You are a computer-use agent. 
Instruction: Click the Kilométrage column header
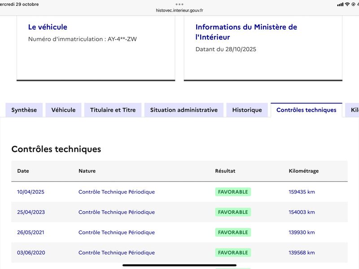click(x=304, y=171)
